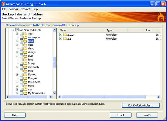Click the font folder icon
167x121 pixels.
(x=25, y=60)
